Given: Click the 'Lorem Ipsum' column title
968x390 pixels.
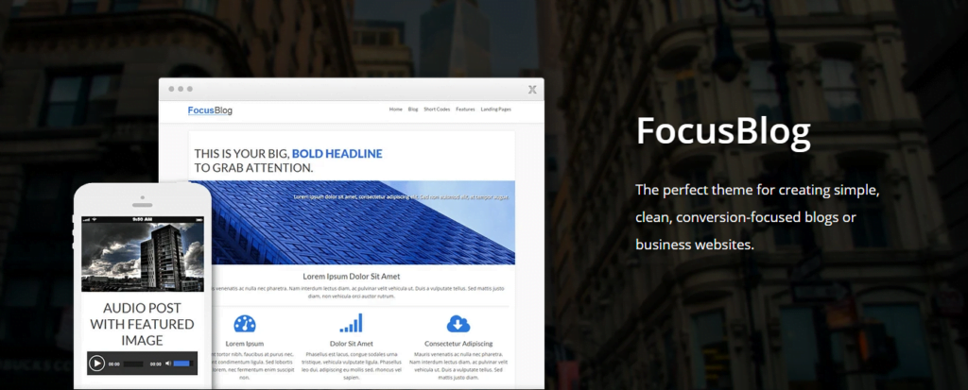Looking at the screenshot, I should tap(245, 343).
